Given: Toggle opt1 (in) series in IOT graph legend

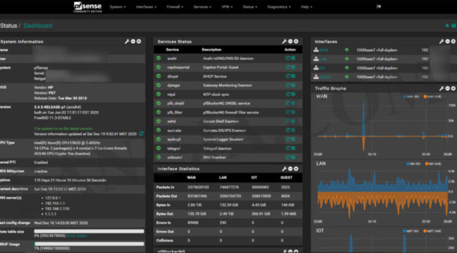Looking at the screenshot, I should [411, 231].
